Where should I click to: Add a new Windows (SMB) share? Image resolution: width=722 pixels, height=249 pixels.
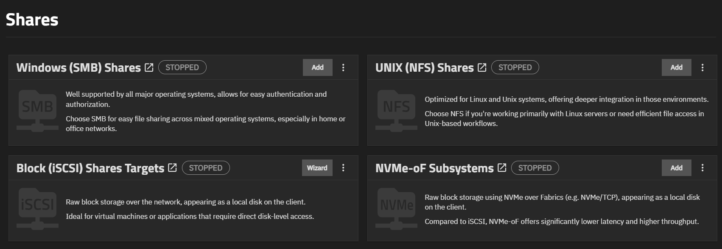(317, 67)
